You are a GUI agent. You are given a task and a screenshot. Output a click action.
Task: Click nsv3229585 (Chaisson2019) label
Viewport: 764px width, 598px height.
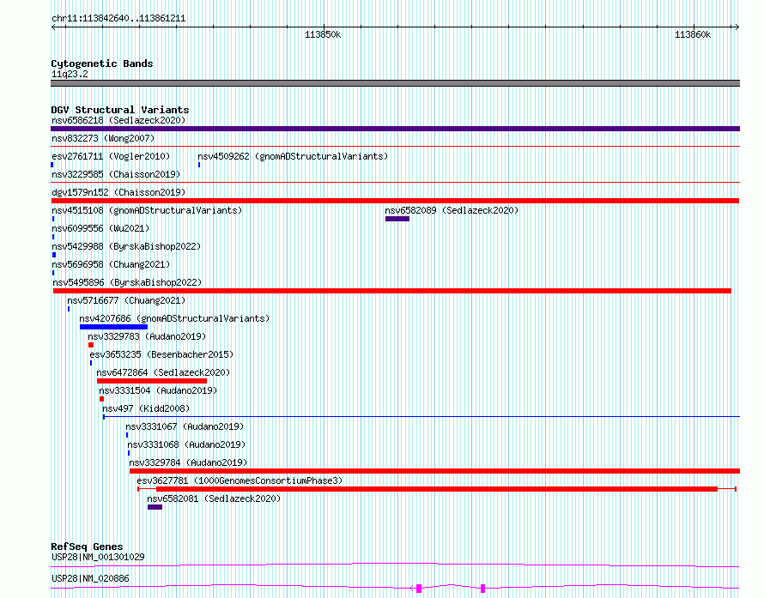pos(116,174)
